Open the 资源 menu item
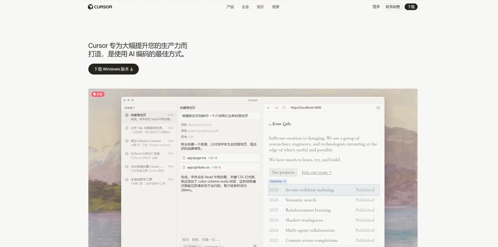The image size is (498, 247). coord(275,7)
